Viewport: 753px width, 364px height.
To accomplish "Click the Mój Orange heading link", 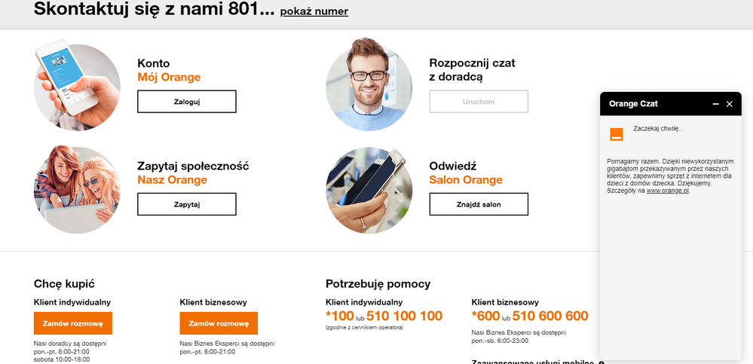I will pyautogui.click(x=169, y=77).
